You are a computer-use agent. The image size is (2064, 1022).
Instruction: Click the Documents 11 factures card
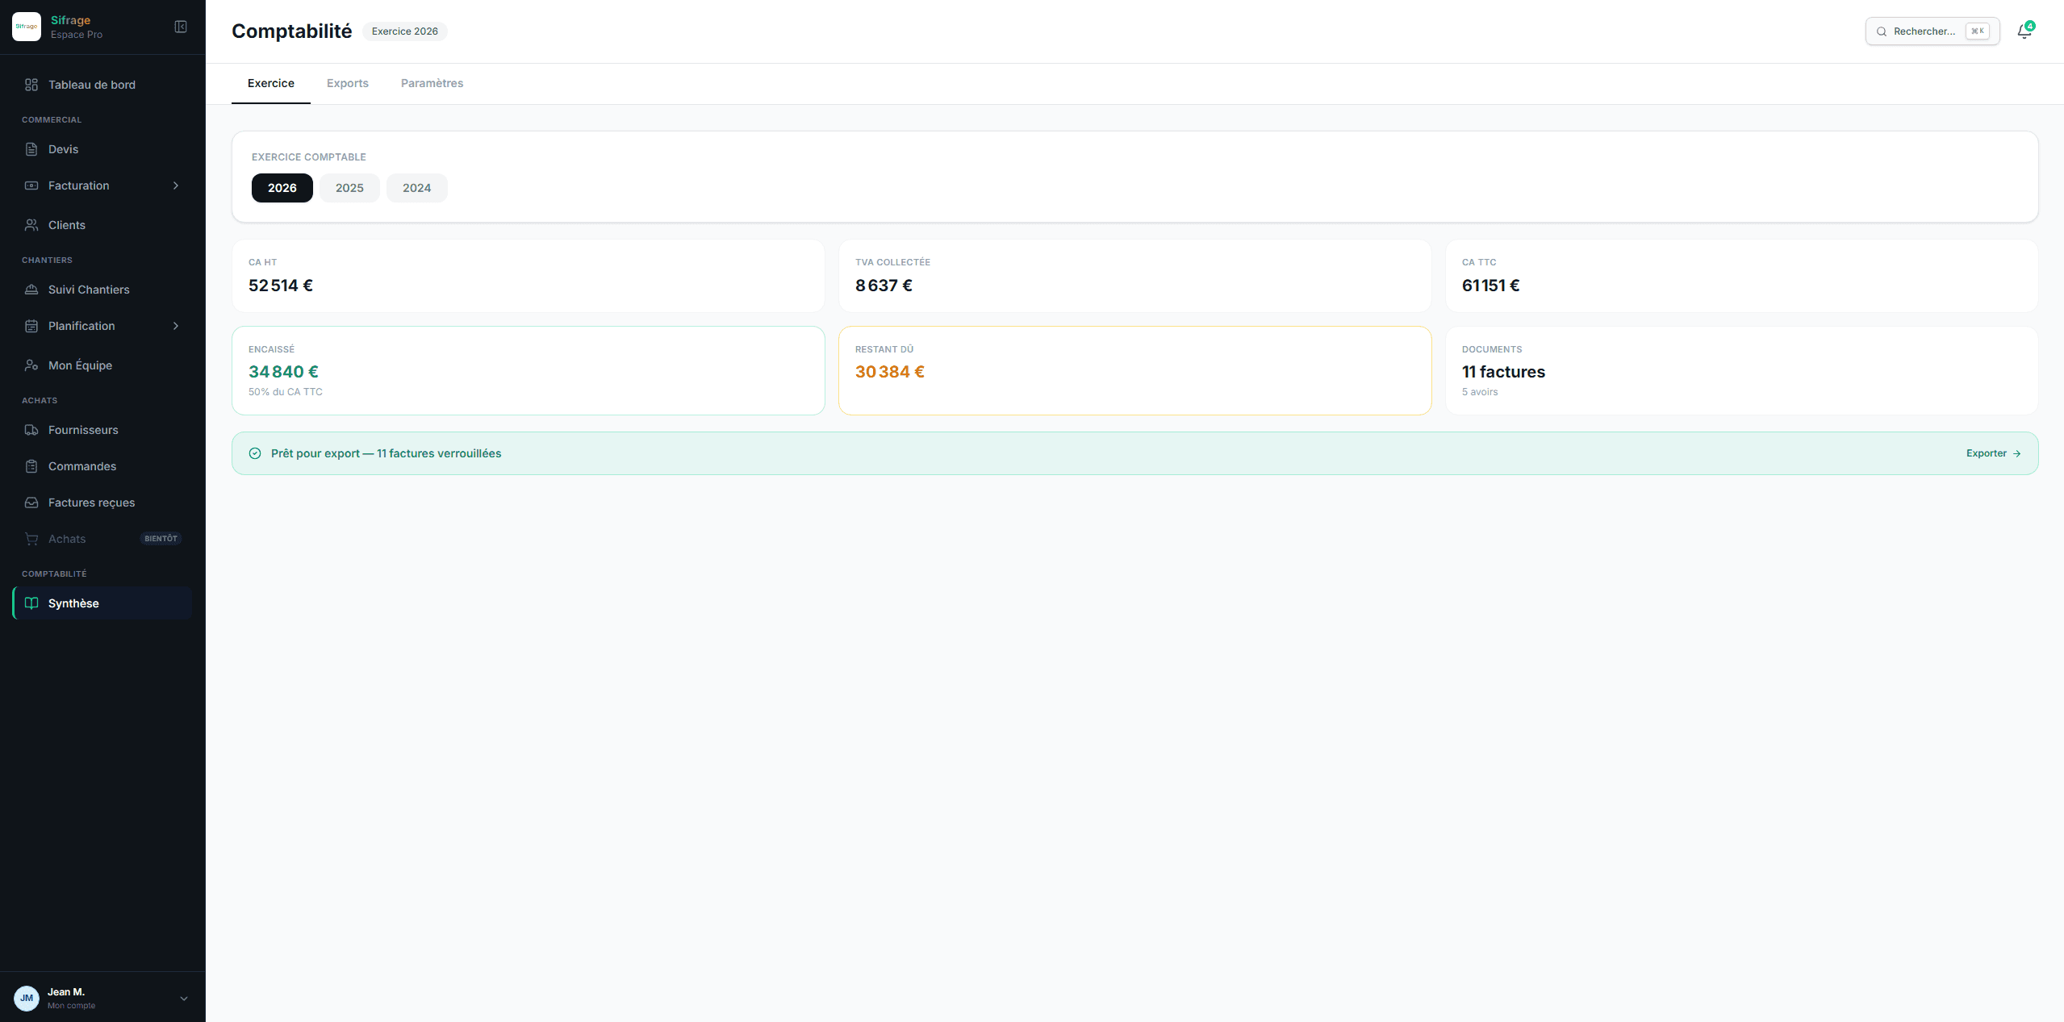click(x=1742, y=371)
